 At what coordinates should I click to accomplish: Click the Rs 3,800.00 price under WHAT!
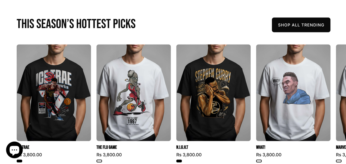pos(269,155)
